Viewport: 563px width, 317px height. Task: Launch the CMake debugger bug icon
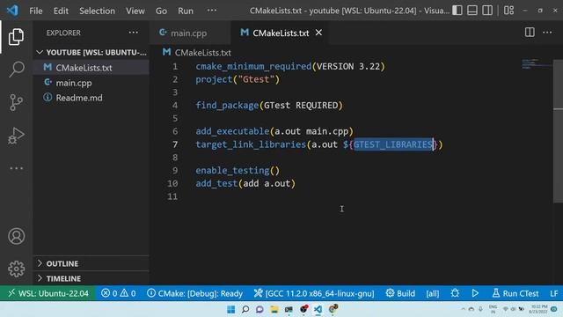455,293
